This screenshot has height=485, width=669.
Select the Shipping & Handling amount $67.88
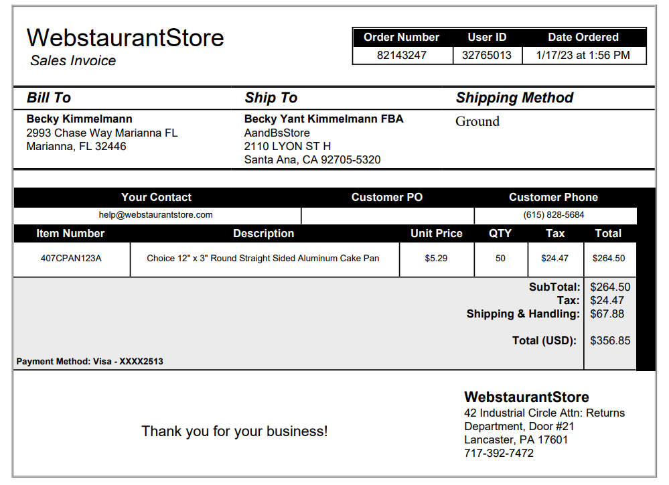[607, 314]
